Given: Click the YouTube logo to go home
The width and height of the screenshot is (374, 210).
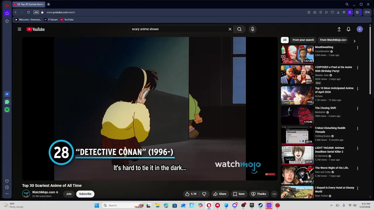Looking at the screenshot, I should pos(35,29).
